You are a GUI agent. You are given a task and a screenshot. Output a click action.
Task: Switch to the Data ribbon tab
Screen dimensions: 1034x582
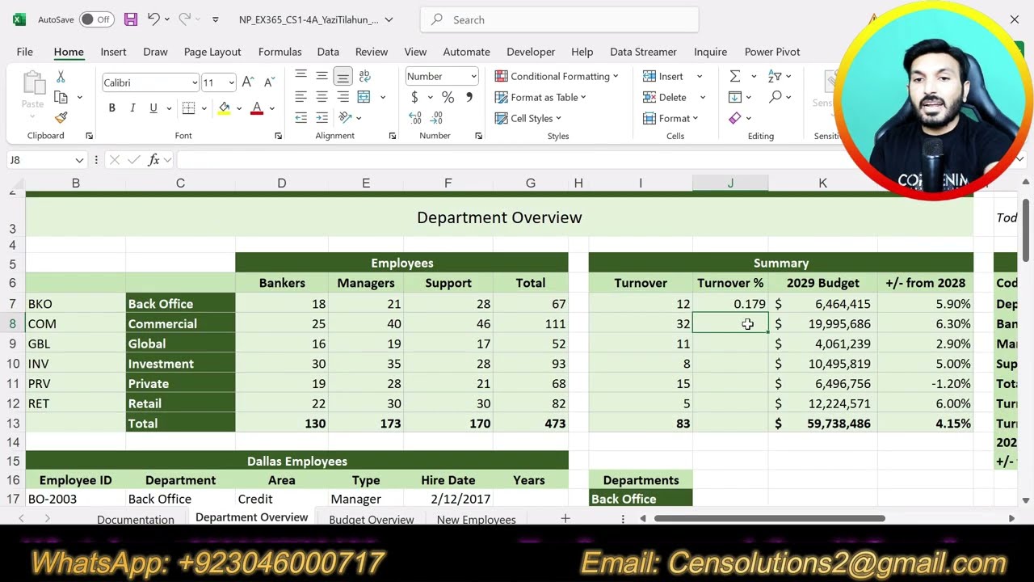[x=328, y=52]
